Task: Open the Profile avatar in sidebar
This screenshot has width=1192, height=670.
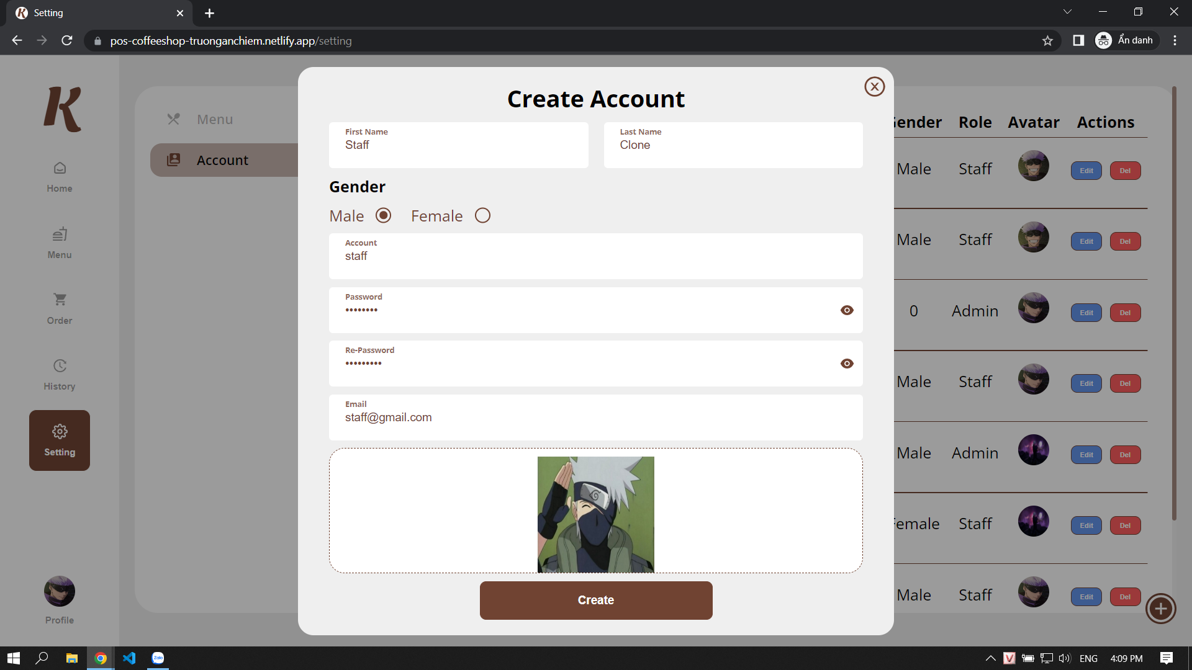Action: [60, 591]
